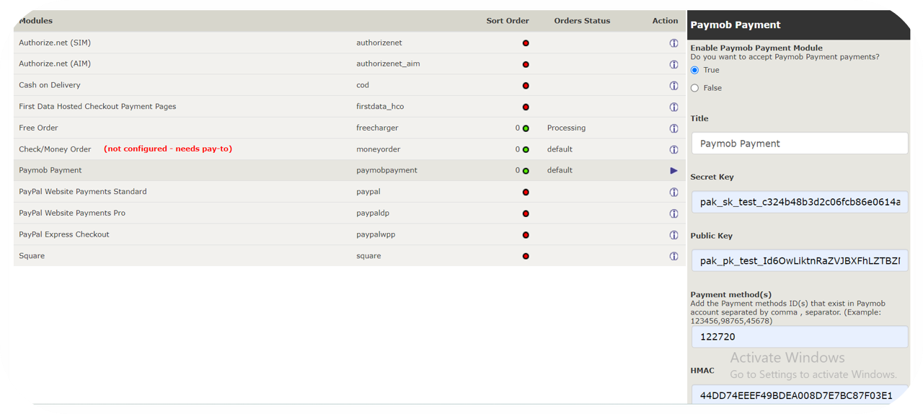Click the Secret Key text field
The width and height of the screenshot is (923, 414).
(799, 202)
